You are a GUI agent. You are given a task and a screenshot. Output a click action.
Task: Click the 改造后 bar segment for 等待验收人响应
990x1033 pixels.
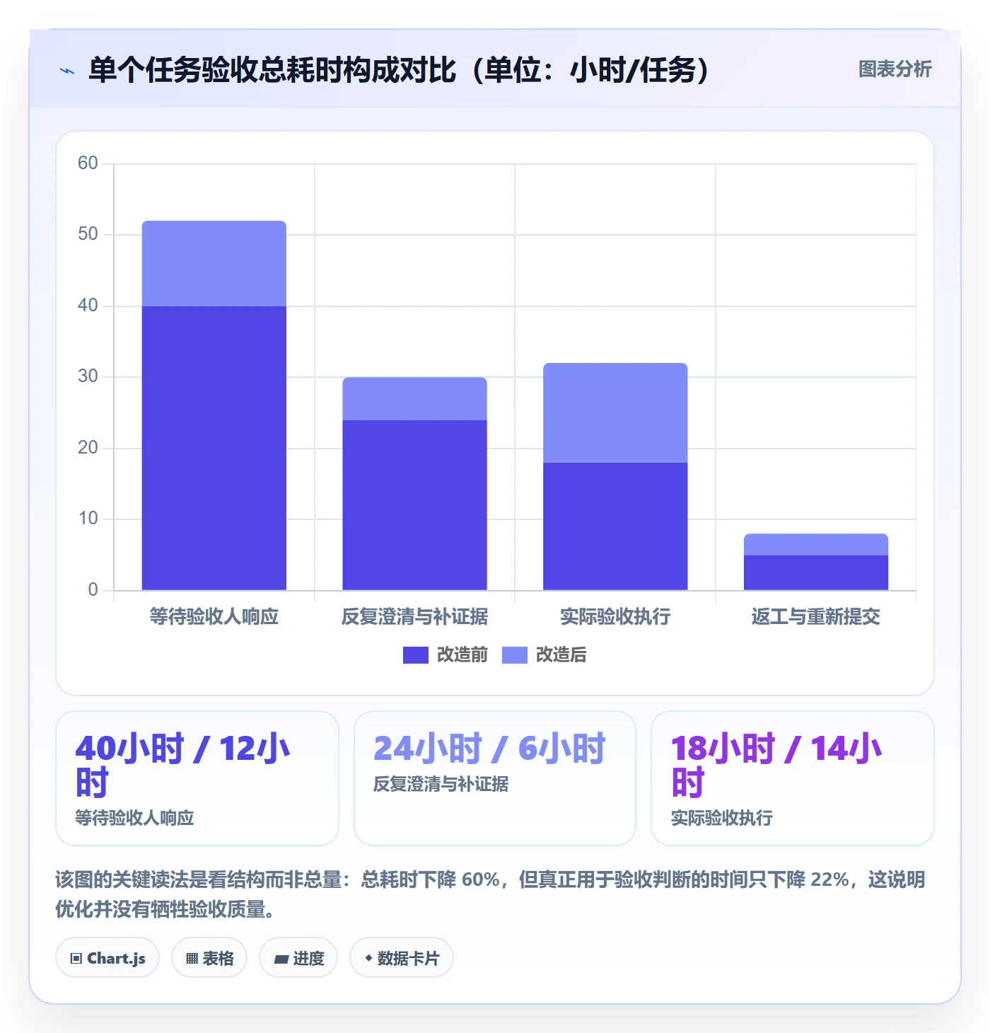click(214, 263)
